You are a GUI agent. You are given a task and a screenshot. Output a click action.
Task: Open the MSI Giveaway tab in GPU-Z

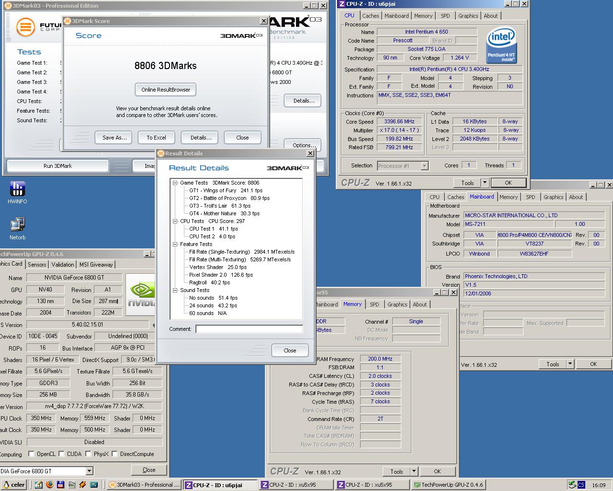tap(96, 264)
